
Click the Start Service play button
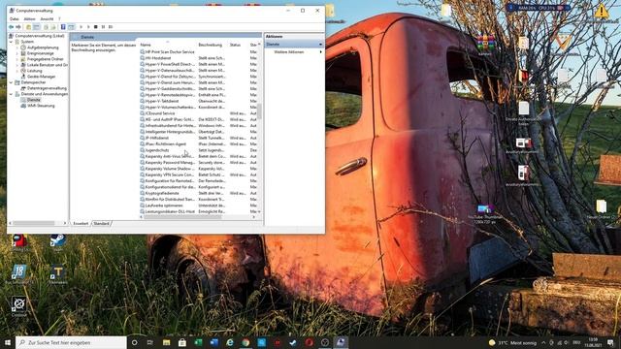point(81,27)
